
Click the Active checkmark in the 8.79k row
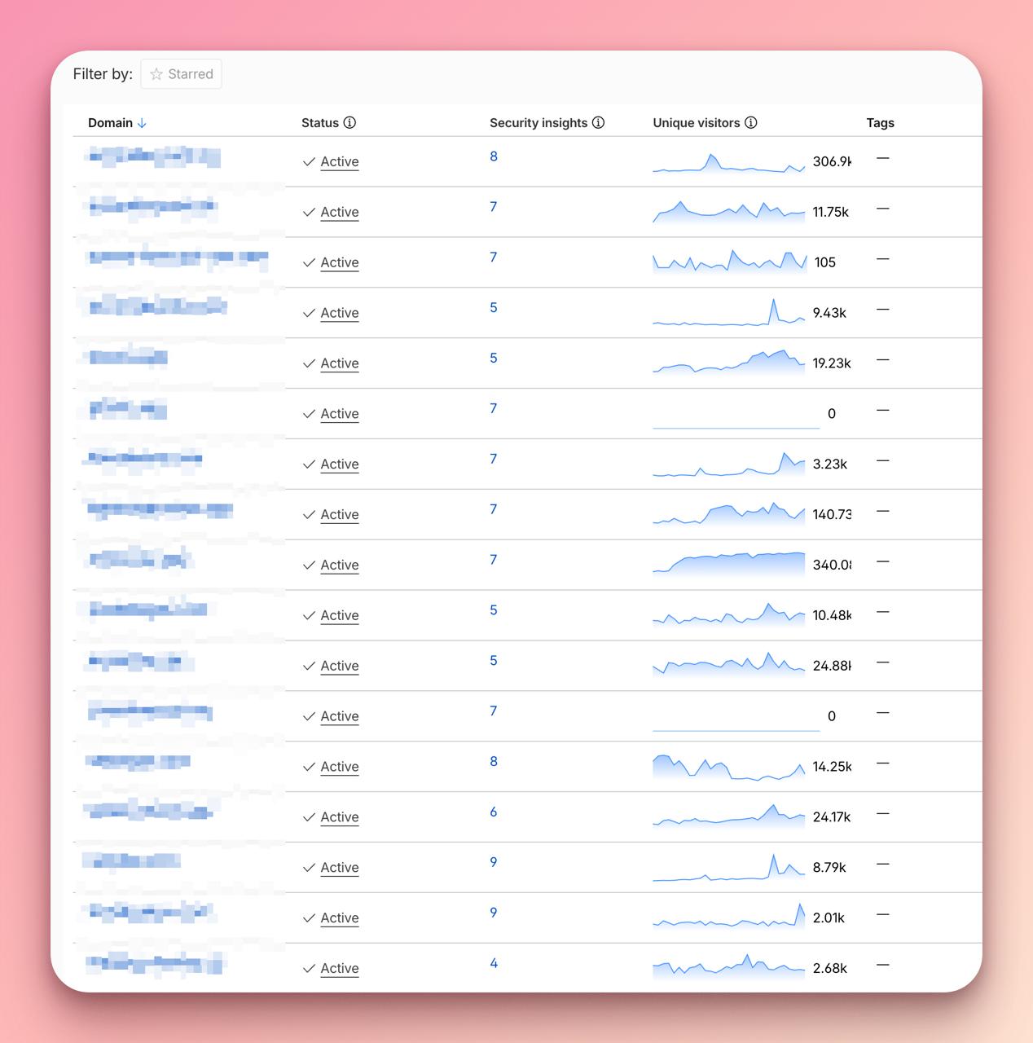(309, 868)
